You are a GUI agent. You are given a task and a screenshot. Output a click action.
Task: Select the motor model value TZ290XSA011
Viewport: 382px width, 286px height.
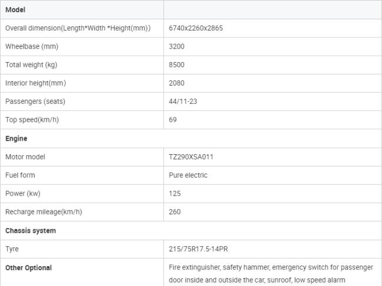(191, 156)
